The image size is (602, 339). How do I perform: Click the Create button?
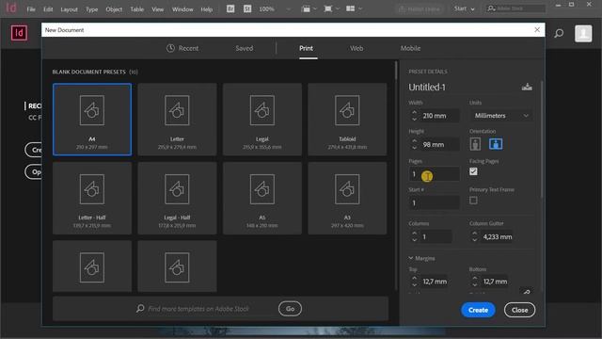point(478,310)
